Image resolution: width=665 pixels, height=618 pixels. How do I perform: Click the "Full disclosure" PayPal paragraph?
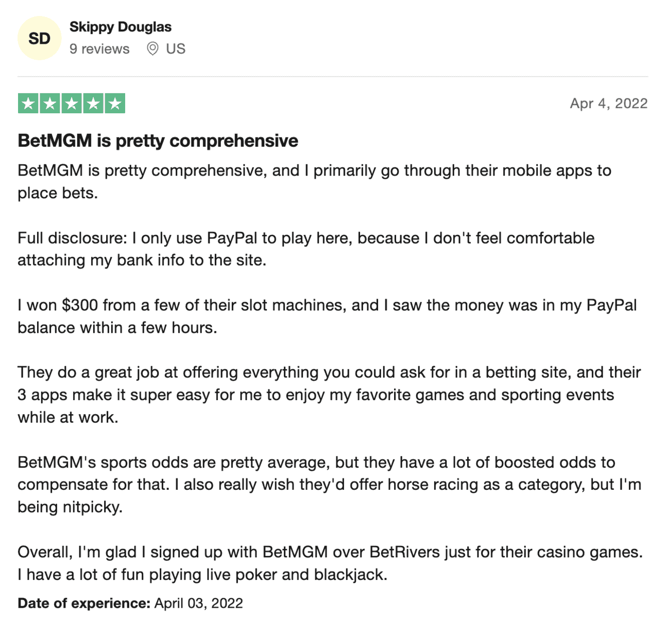coord(306,249)
